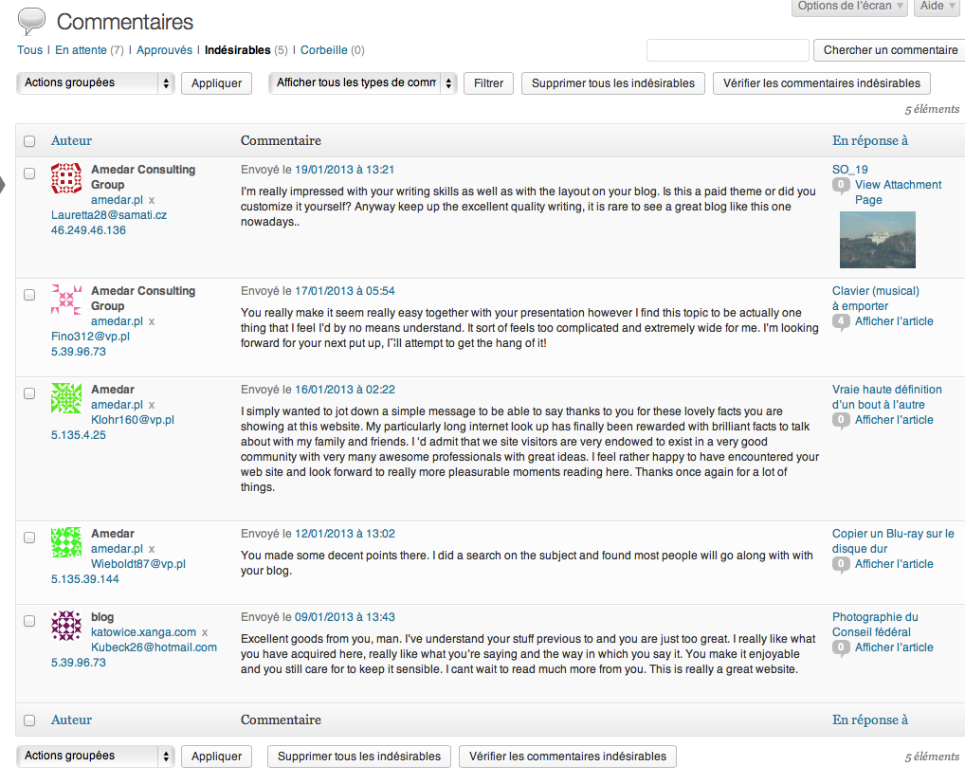Screen dimensions: 965x784
Task: Open the comment type filter dropdown
Action: point(363,83)
